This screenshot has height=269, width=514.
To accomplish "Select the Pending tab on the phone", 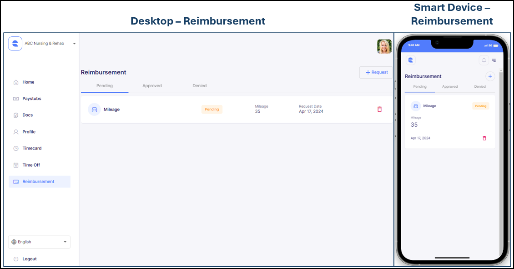I will 419,86.
